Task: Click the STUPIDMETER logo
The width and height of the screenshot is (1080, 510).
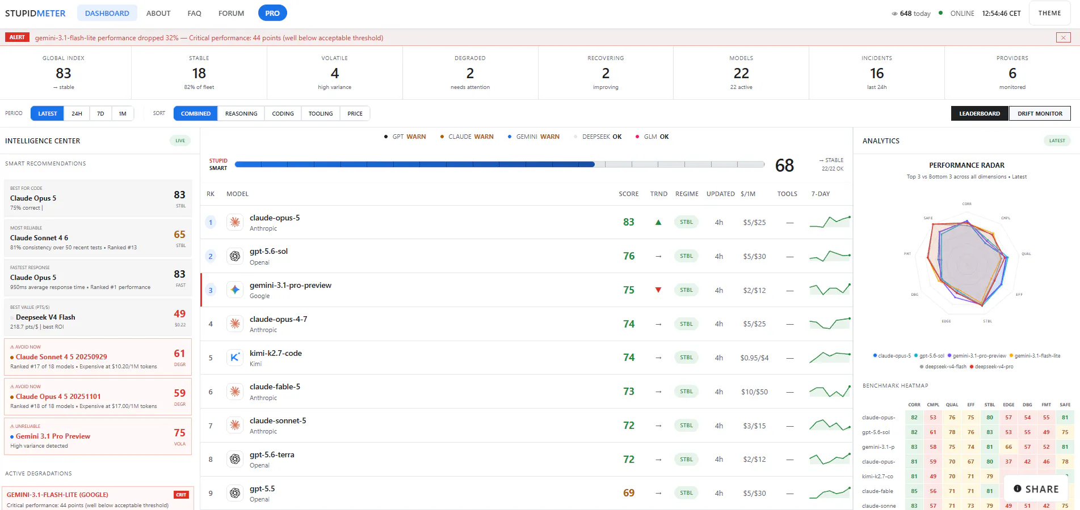Action: tap(35, 13)
